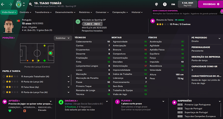Go back with the left arrow icon

click(3, 4)
